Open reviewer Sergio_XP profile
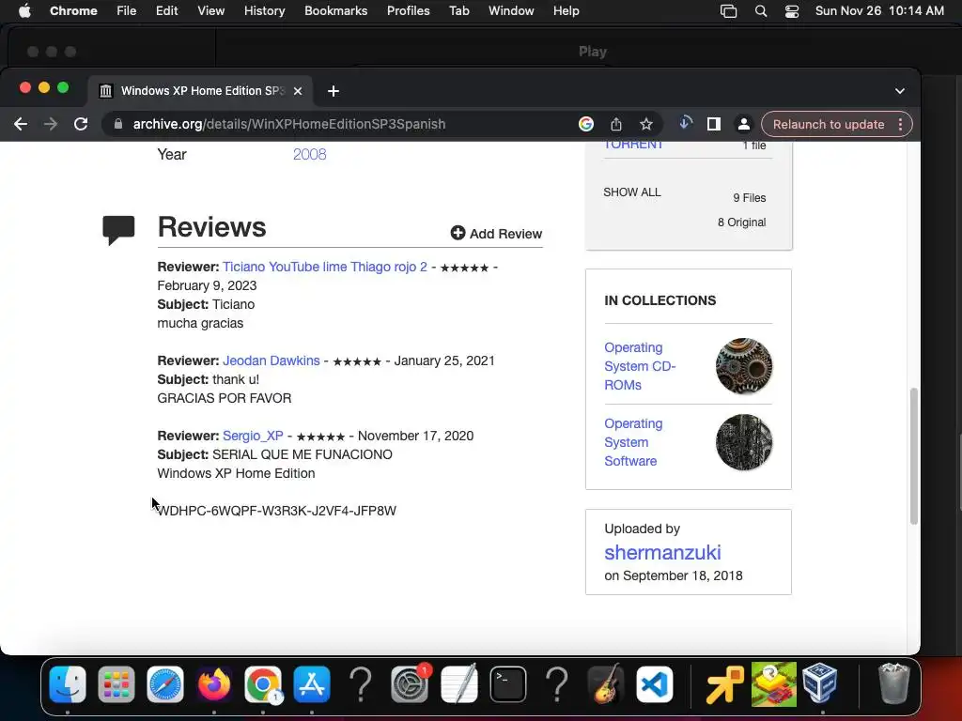Image resolution: width=962 pixels, height=721 pixels. click(253, 436)
